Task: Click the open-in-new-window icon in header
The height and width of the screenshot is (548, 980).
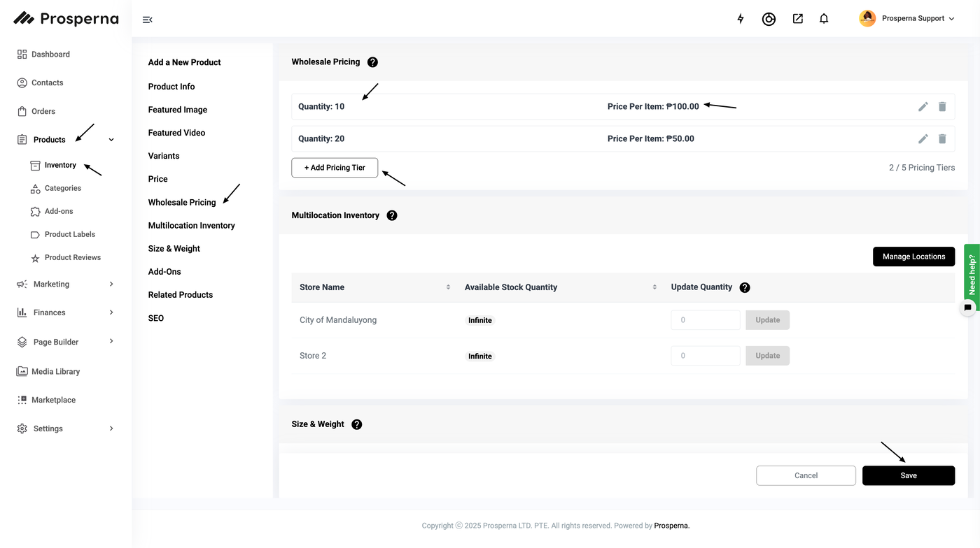Action: [797, 19]
